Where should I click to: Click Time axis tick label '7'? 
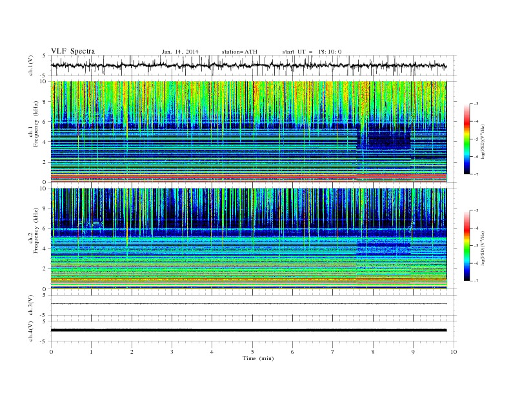[333, 352]
